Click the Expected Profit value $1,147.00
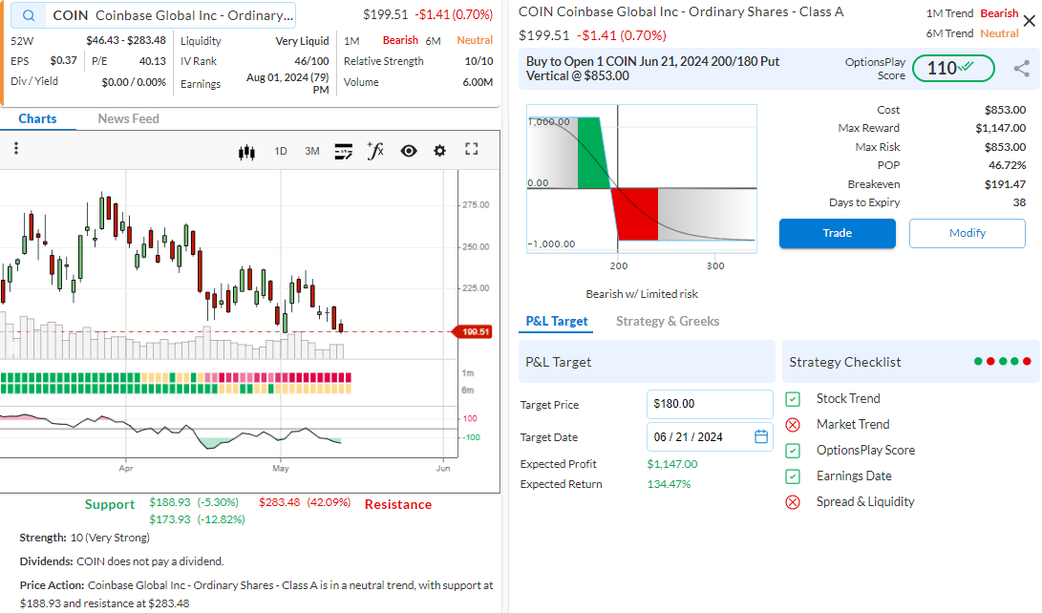The width and height of the screenshot is (1042, 613). [671, 464]
